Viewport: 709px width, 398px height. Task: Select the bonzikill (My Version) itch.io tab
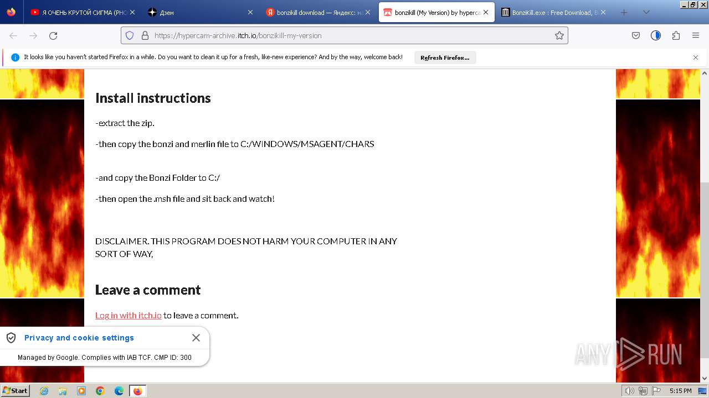[436, 12]
